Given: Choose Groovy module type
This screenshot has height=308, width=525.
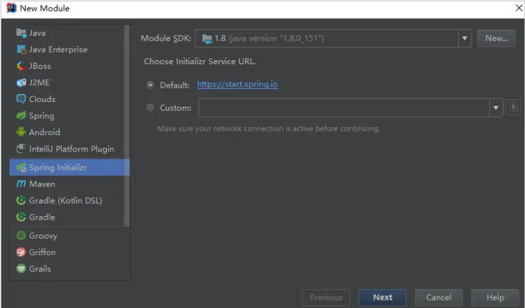Looking at the screenshot, I should pos(69,236).
